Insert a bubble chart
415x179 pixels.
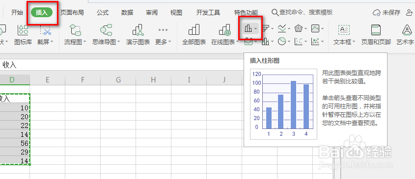pyautogui.click(x=315, y=41)
